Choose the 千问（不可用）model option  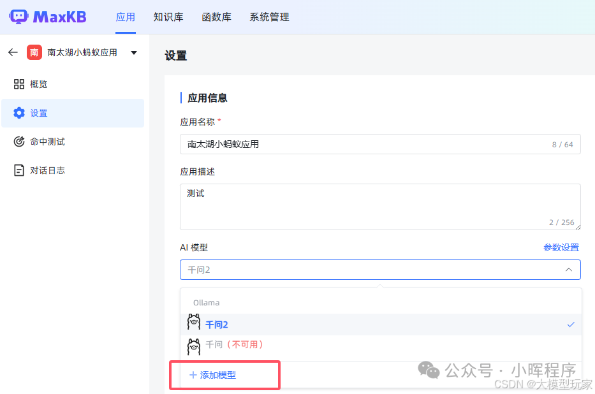[381, 345]
